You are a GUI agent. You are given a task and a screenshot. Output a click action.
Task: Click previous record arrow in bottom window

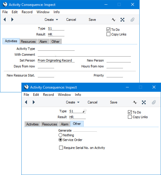pyautogui.click(x=26, y=102)
